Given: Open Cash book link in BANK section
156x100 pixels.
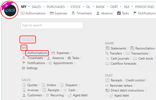Looking at the screenshot, I should [146, 59].
